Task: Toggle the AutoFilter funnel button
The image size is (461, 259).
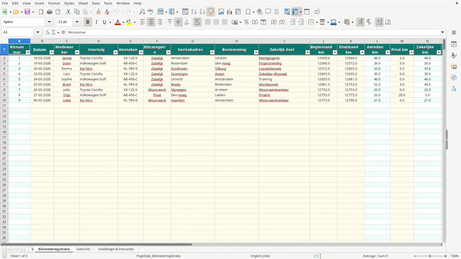Action: coord(211,12)
